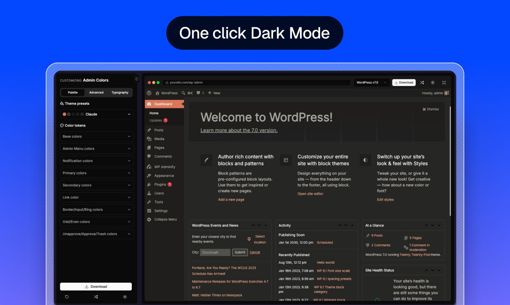The height and width of the screenshot is (305, 510).
Task: Toggle the At a Glance widget panel
Action: [439, 225]
